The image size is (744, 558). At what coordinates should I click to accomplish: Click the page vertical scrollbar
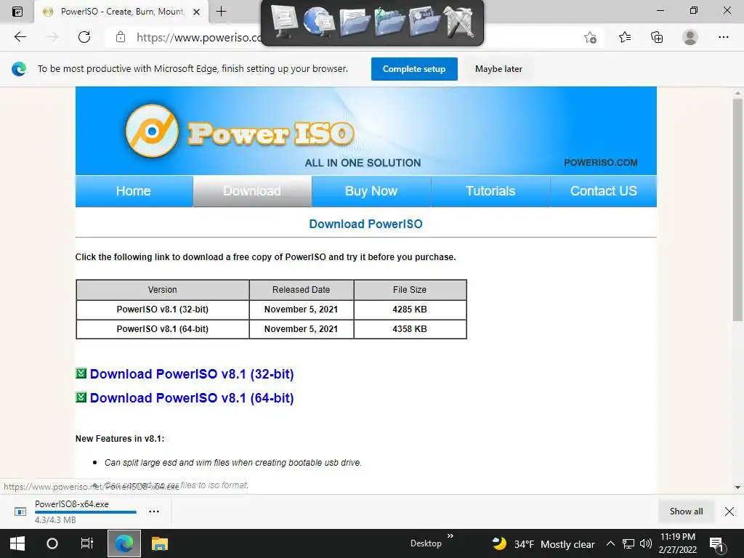tap(737, 209)
